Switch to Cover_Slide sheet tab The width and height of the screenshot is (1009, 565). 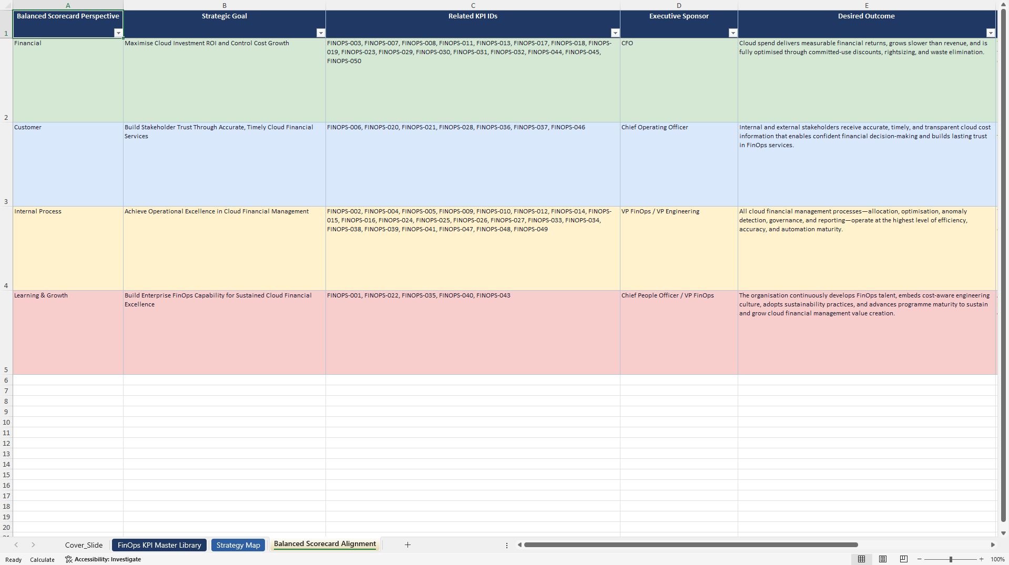pos(84,545)
